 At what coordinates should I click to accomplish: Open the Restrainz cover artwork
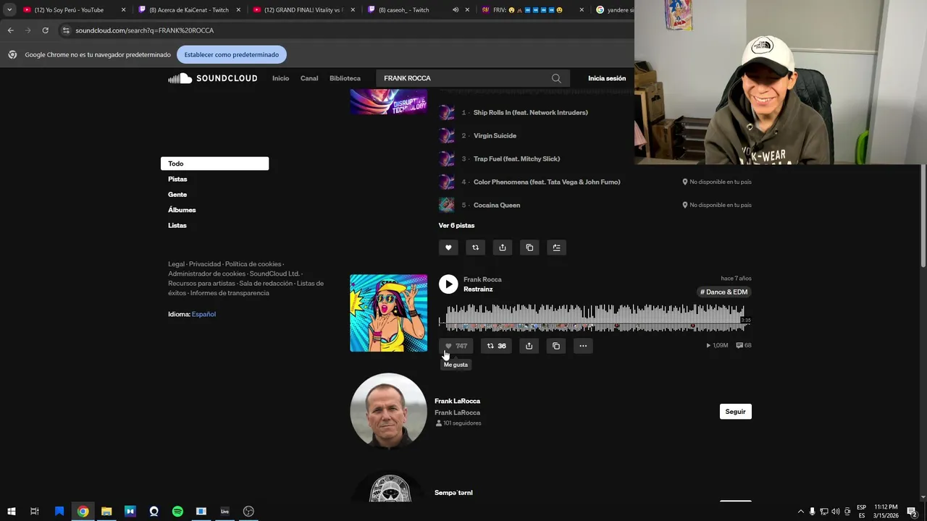[389, 313]
